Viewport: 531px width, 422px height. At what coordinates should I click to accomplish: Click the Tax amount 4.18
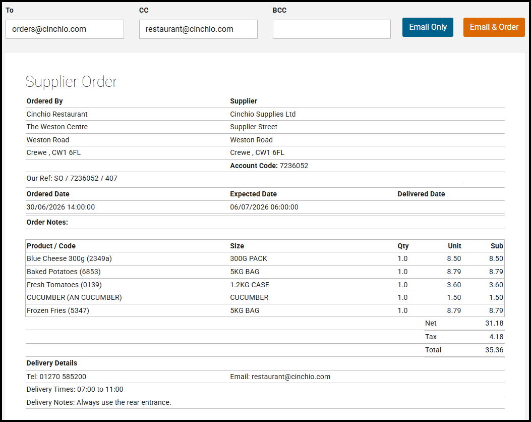[496, 337]
